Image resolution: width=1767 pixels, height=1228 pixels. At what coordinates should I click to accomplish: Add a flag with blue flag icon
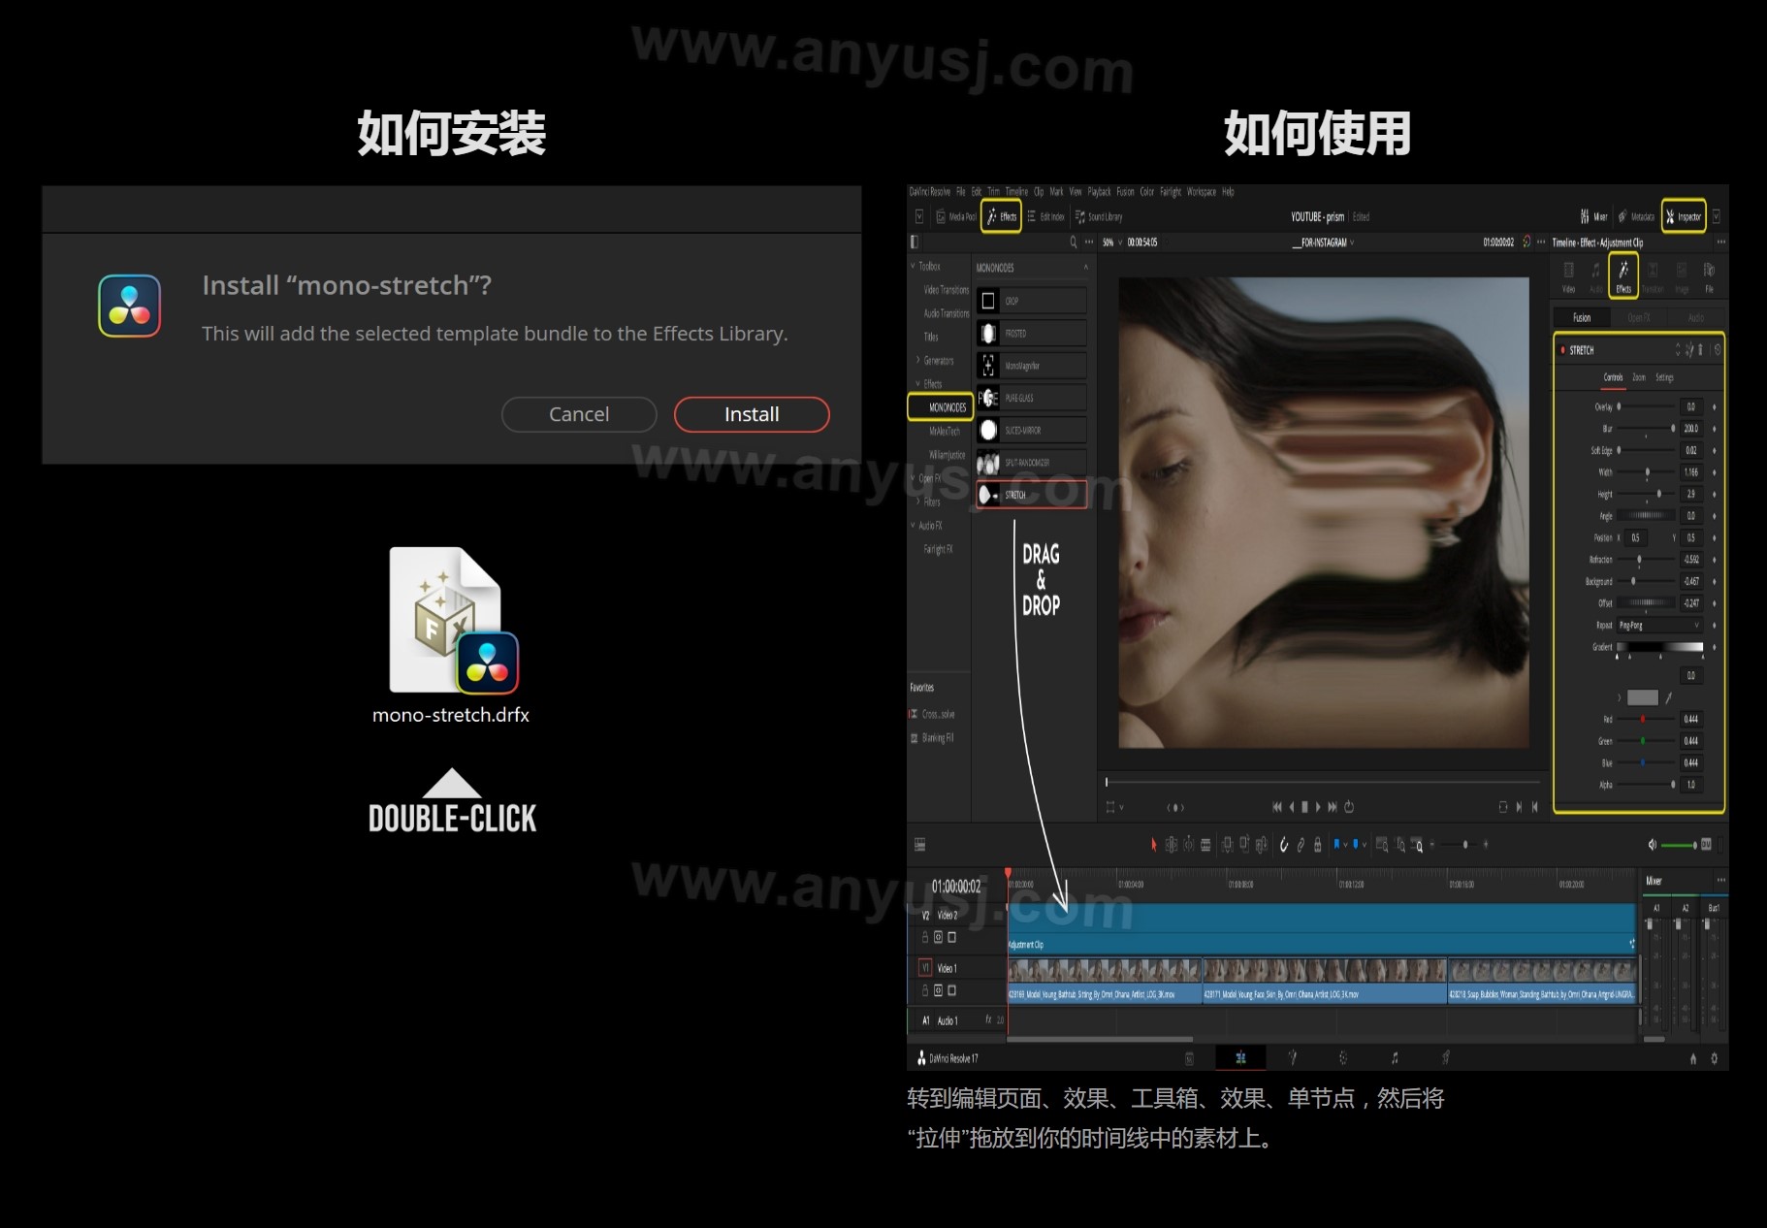click(x=1336, y=845)
